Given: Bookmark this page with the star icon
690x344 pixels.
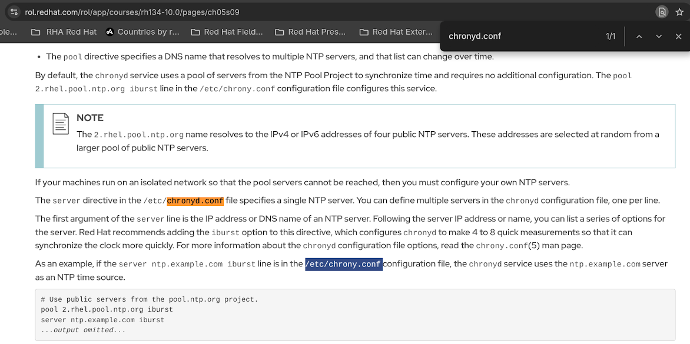Looking at the screenshot, I should coord(679,12).
